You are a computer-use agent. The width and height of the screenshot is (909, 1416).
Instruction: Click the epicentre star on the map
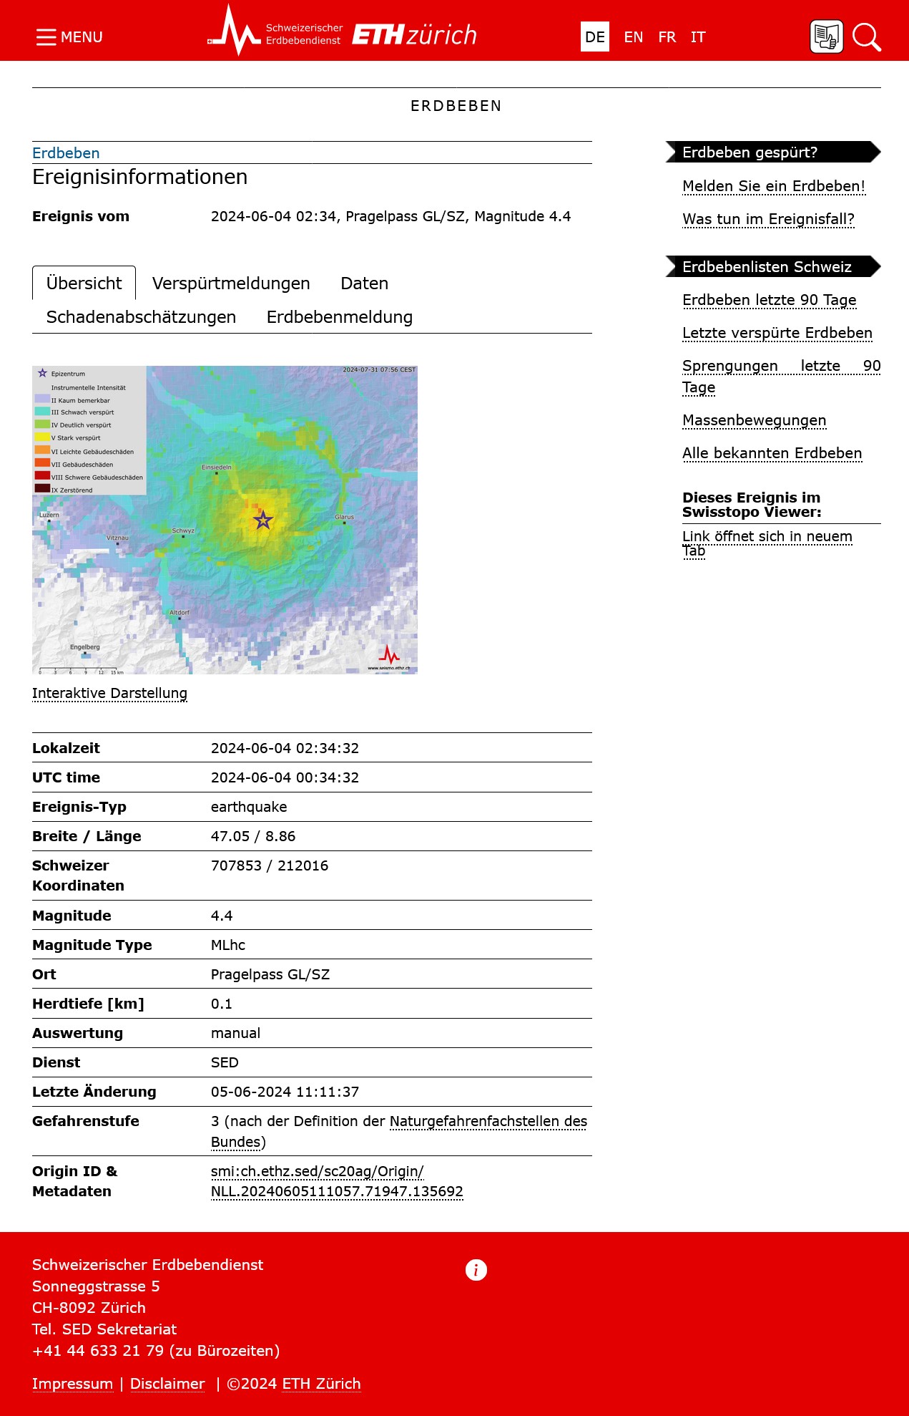(x=263, y=520)
